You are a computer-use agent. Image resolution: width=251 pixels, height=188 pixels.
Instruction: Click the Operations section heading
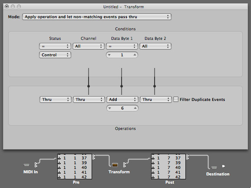pos(125,129)
